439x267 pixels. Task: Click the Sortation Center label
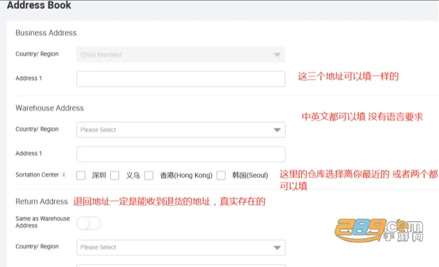pyautogui.click(x=37, y=175)
